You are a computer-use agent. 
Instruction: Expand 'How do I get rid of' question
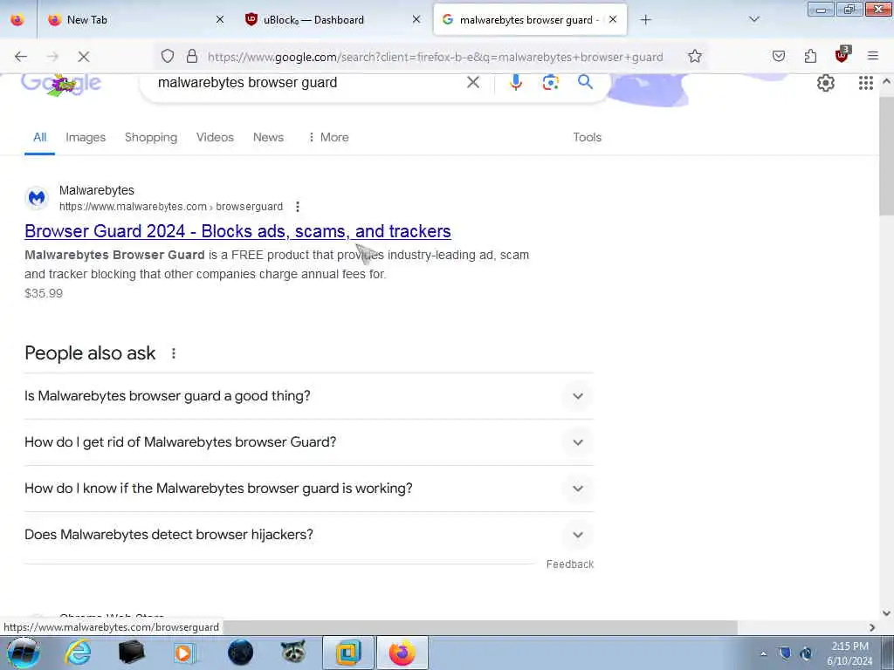tap(308, 442)
